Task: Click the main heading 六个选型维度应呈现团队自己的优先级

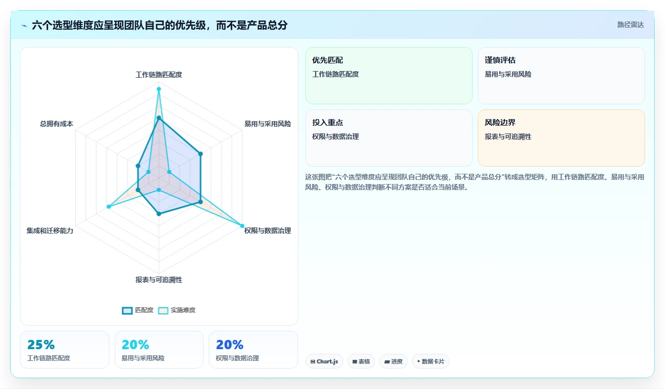Action: point(160,25)
